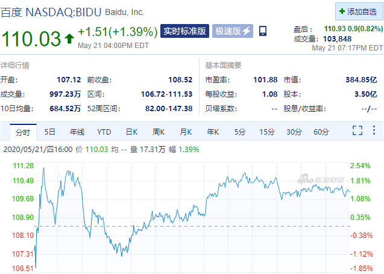Click the chart date 2020/05/21/四16:00
The image size is (384, 274).
point(38,149)
